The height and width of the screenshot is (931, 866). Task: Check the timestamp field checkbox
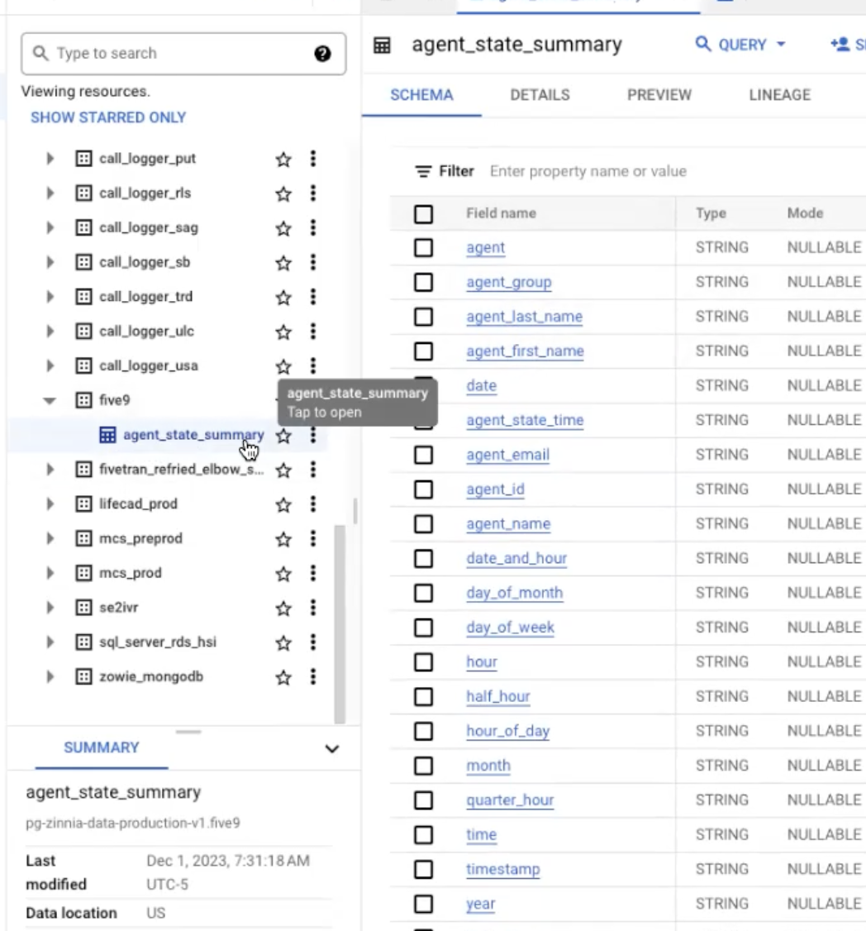pos(424,869)
